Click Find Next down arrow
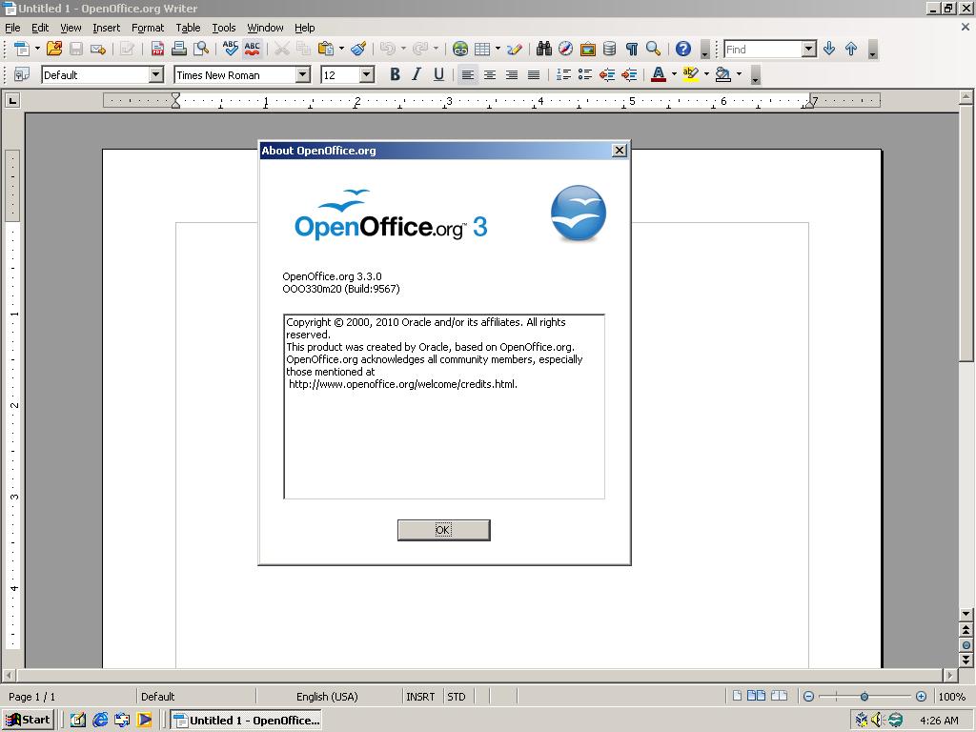Viewport: 976px width, 732px height. pos(829,49)
